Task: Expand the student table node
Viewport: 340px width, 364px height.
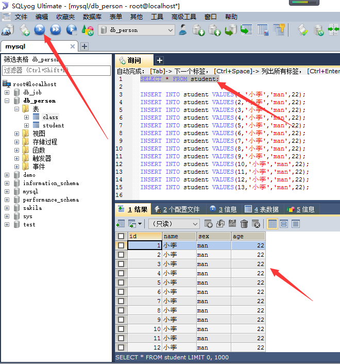Action: (x=26, y=126)
